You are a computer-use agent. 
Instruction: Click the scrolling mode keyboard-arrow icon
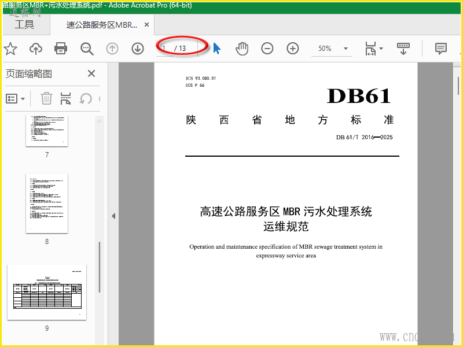pyautogui.click(x=403, y=49)
